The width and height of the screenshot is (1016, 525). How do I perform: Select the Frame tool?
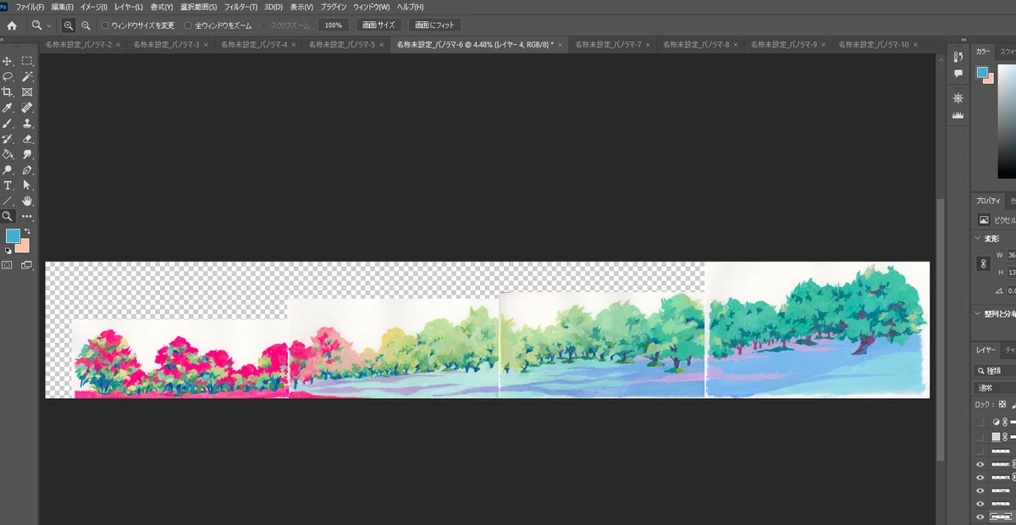pos(27,91)
